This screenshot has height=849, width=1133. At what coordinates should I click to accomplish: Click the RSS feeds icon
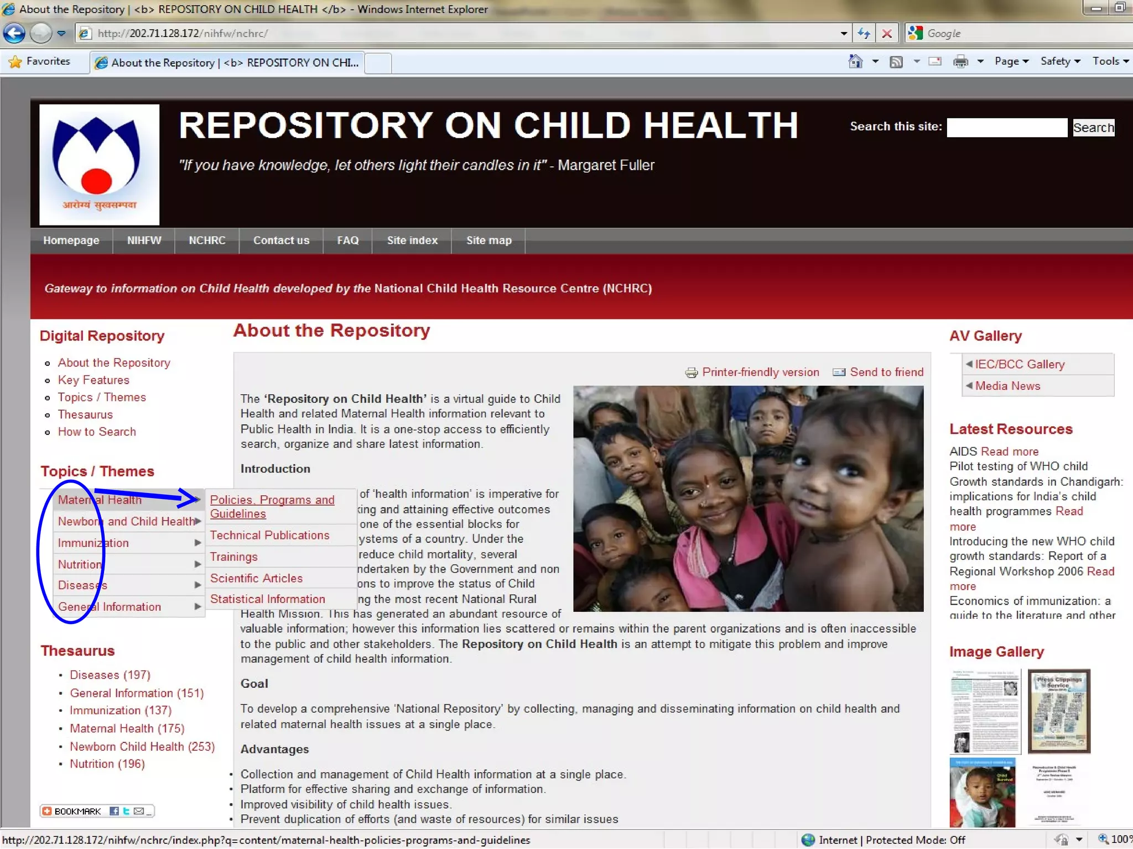[x=896, y=61]
